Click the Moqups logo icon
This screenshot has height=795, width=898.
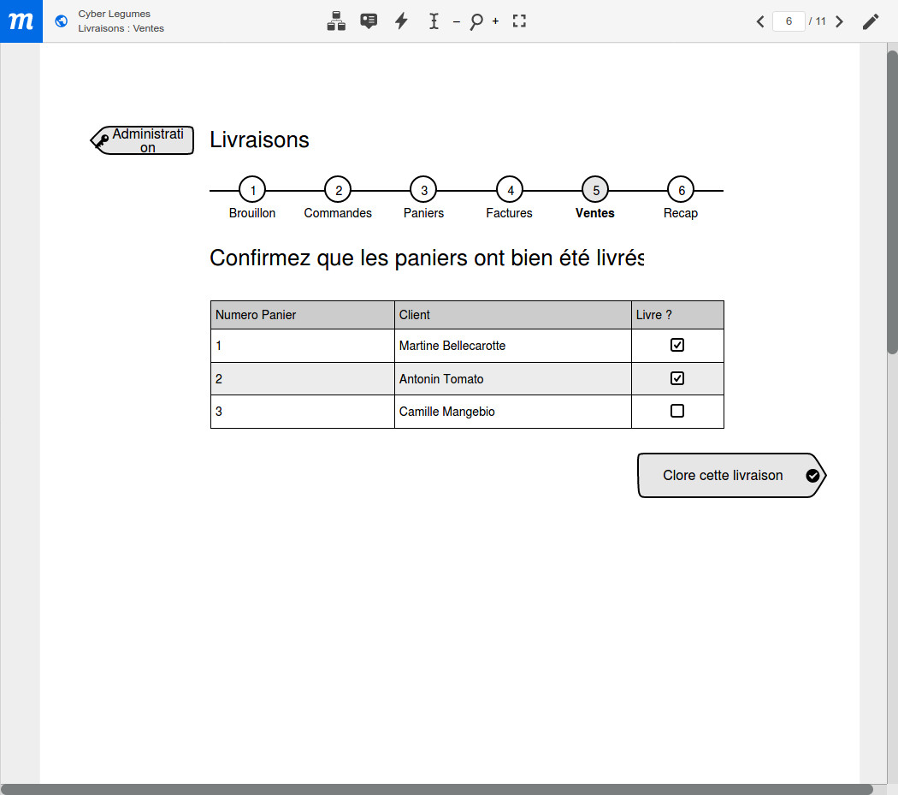click(x=21, y=21)
